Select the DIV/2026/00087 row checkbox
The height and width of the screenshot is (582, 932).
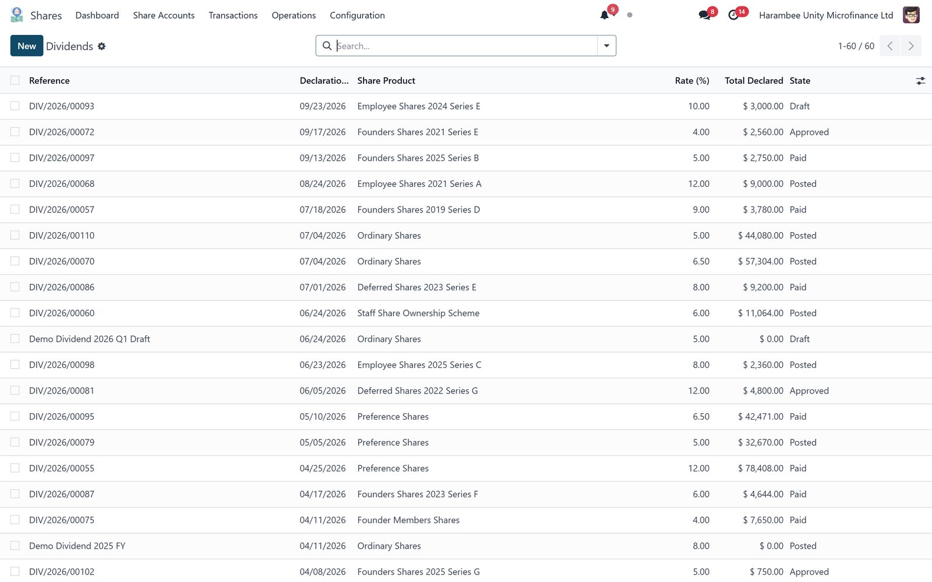tap(15, 494)
